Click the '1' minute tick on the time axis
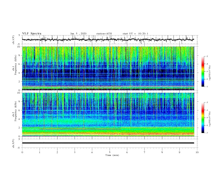 coord(40,152)
